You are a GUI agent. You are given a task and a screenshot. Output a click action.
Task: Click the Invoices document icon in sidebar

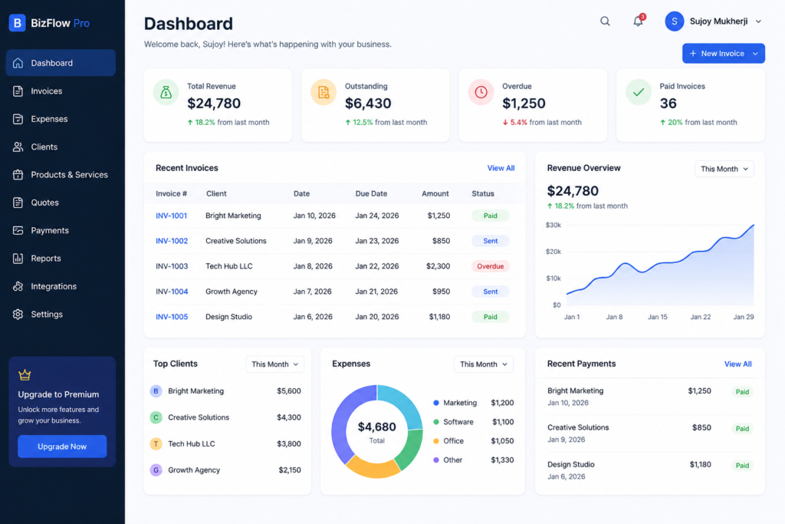click(x=18, y=91)
